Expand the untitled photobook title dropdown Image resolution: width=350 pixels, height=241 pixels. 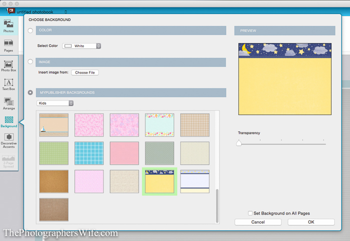point(65,12)
